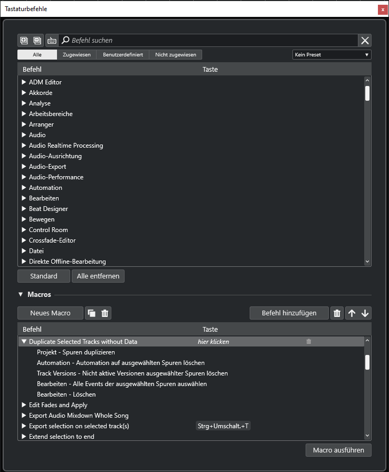Click trash icon next to Befehl hinzufügen
This screenshot has width=389, height=472.
click(x=337, y=313)
